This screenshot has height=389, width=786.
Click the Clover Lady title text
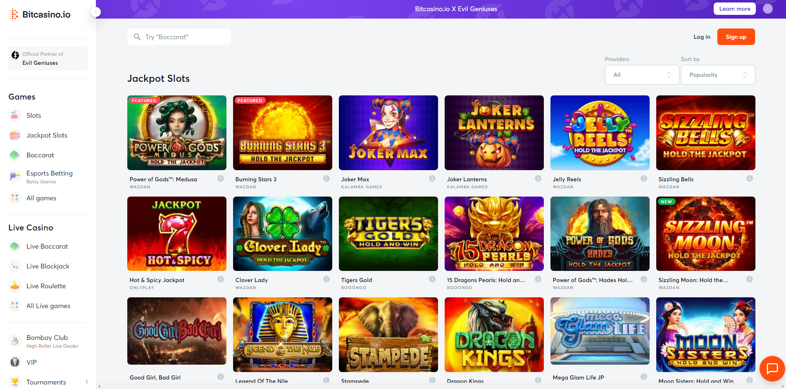coord(252,280)
